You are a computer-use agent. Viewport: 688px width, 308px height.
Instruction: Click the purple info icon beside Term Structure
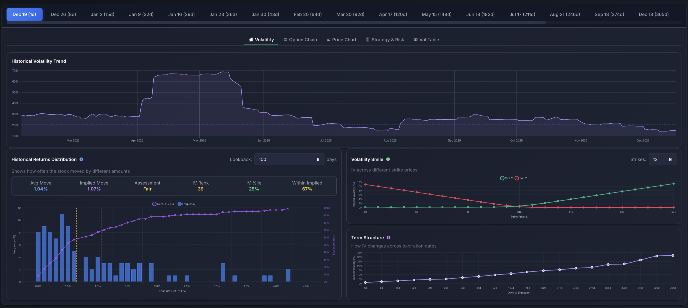pyautogui.click(x=389, y=237)
